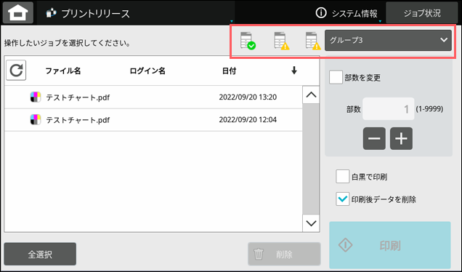Uncheck 印刷後データを削除 checkbox
The width and height of the screenshot is (462, 272).
(x=342, y=199)
